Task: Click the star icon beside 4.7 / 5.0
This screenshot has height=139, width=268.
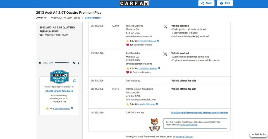Action: click(x=128, y=68)
